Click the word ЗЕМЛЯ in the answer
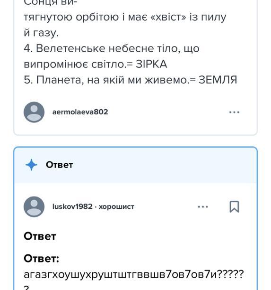Viewport: 271px width, 290px height. pos(218,80)
